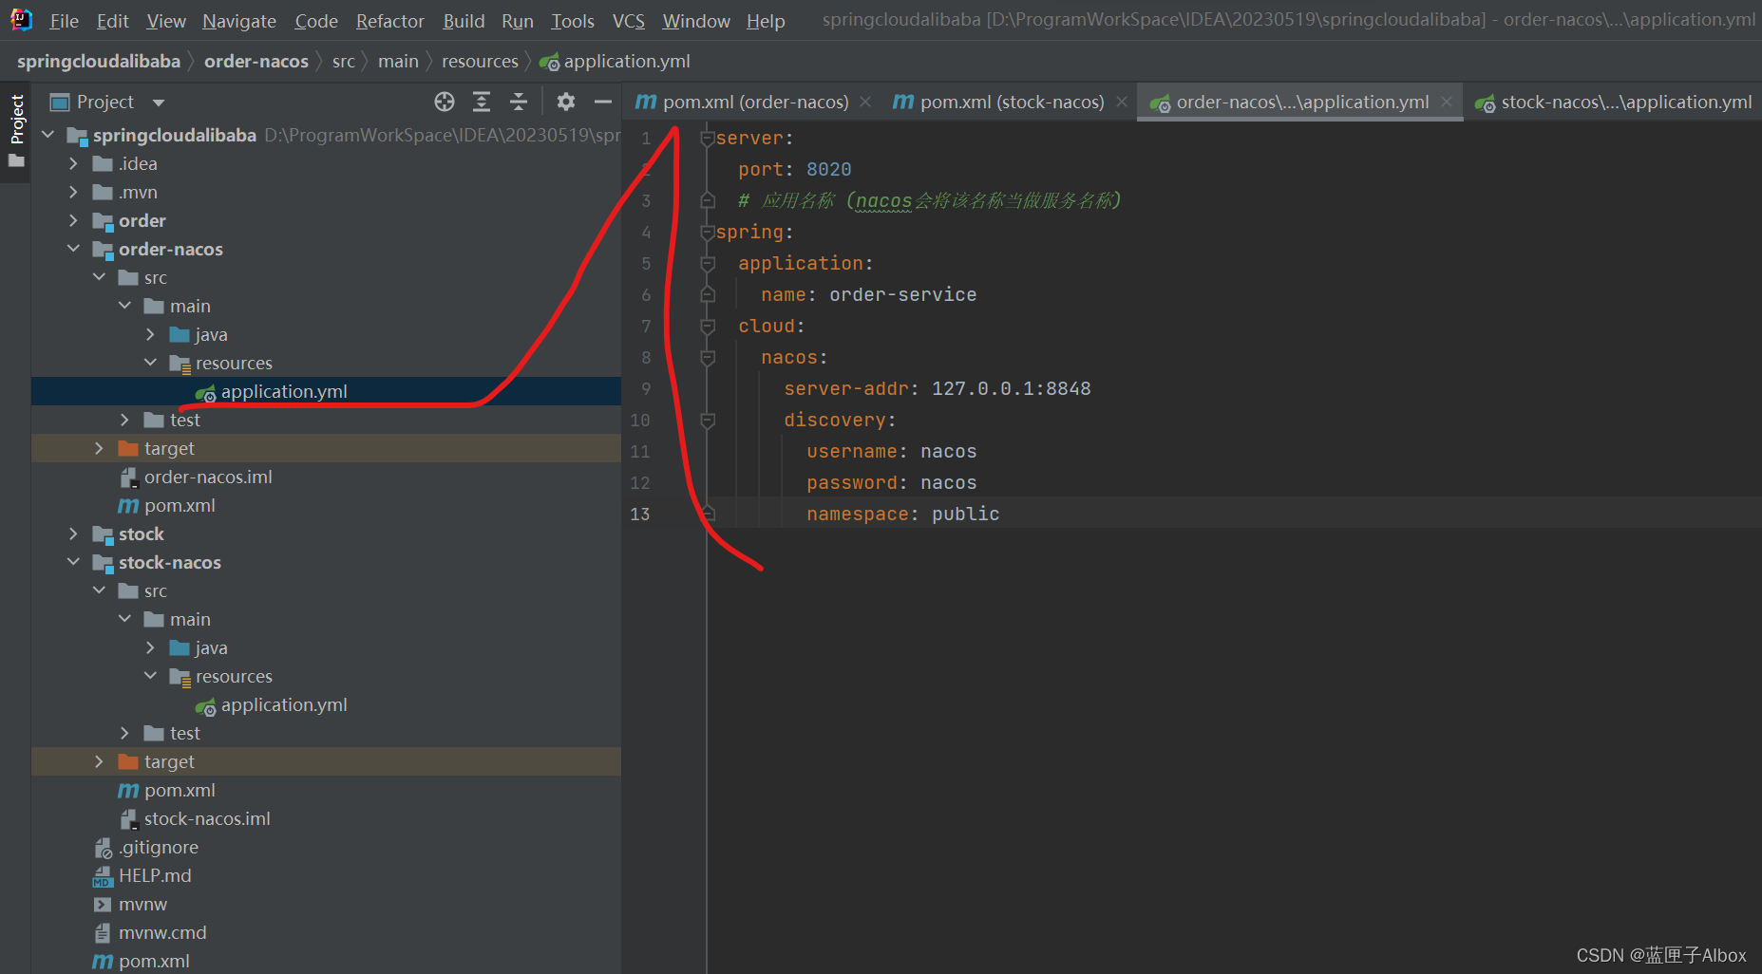Open the Help menu
1762x974 pixels.
point(766,21)
